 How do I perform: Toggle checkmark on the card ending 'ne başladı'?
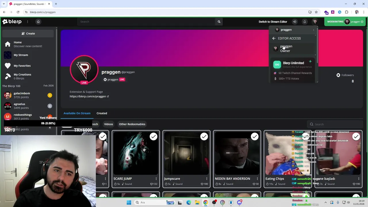point(356,137)
